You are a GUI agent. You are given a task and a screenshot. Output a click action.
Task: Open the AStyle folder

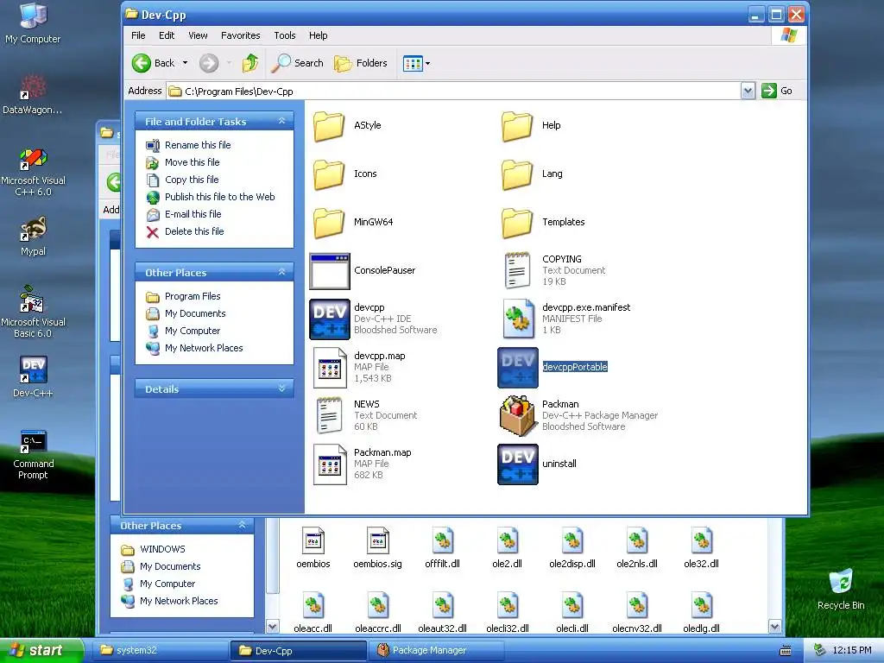[329, 126]
